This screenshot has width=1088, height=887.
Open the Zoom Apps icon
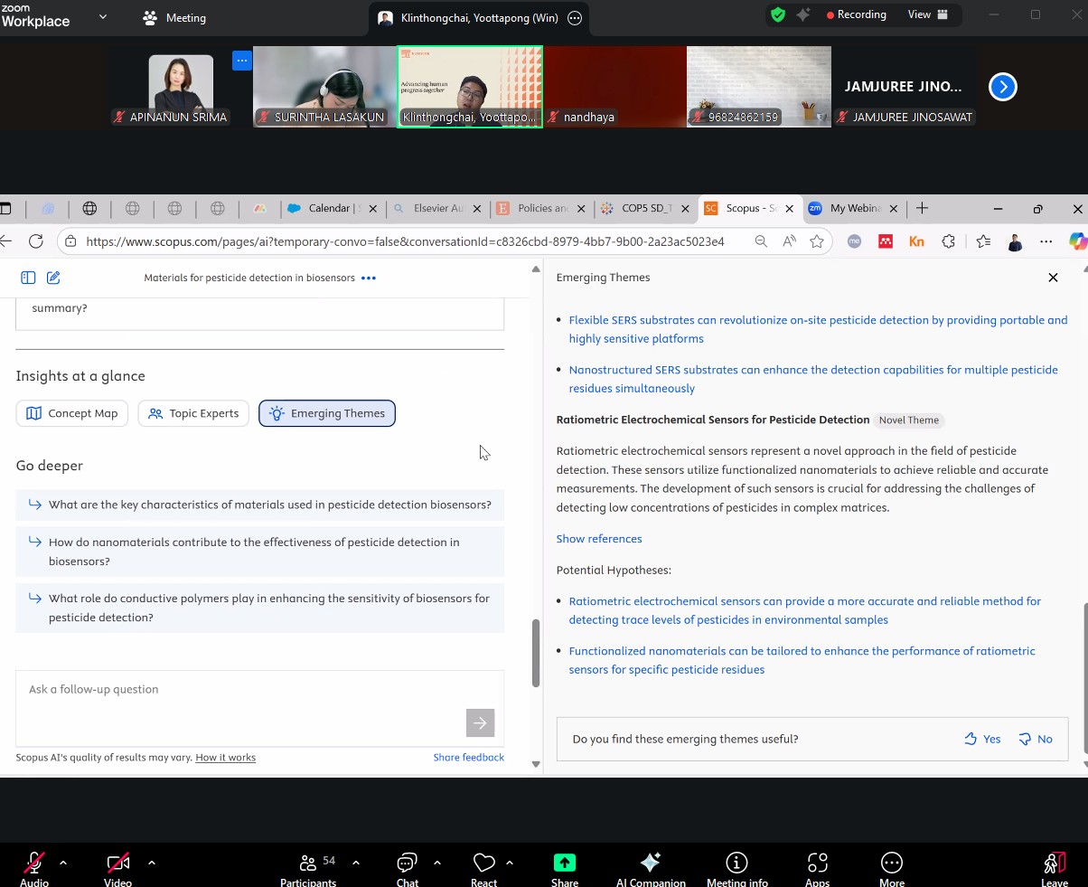(x=817, y=863)
